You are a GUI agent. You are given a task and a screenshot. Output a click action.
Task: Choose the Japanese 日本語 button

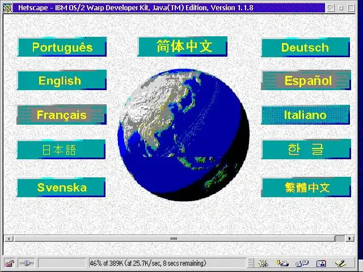pos(61,150)
